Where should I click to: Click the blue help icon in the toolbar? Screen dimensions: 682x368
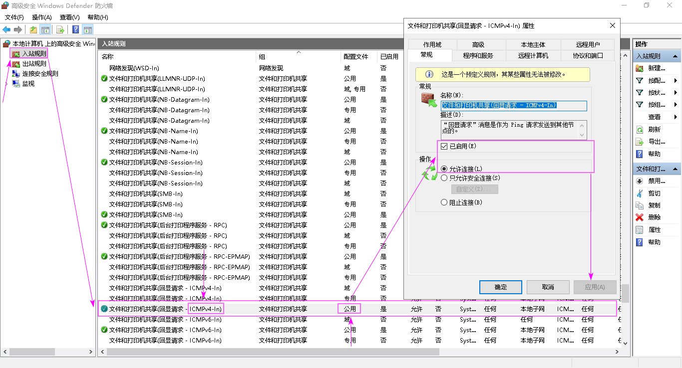pos(76,29)
